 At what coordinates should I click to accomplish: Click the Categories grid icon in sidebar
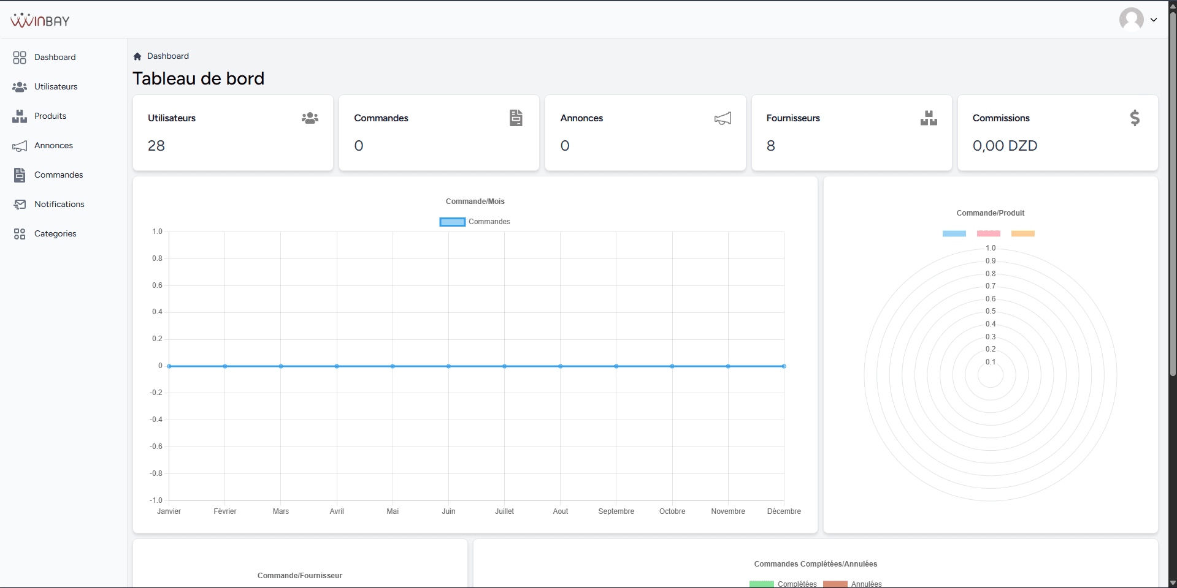coord(20,234)
